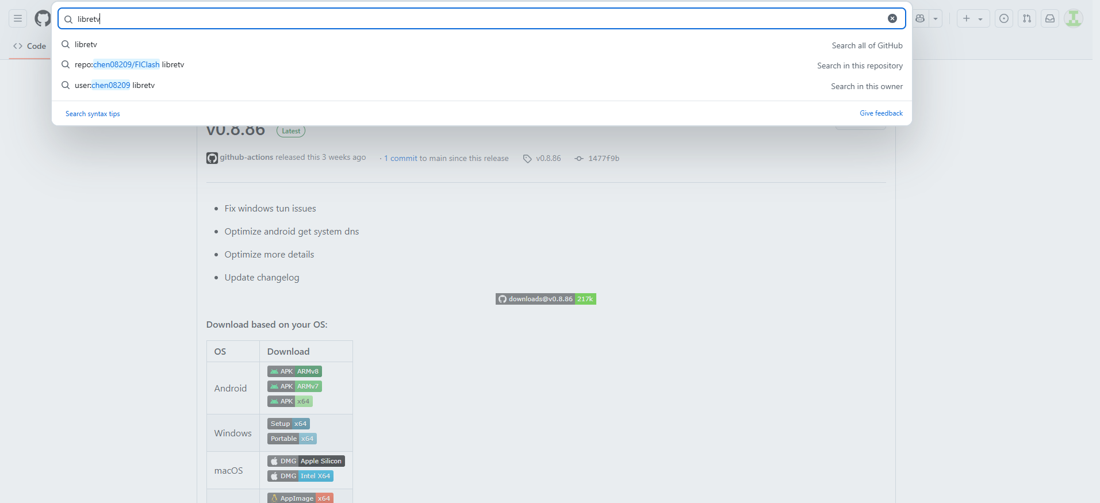Viewport: 1100px width, 503px height.
Task: Open Search syntax tips link
Action: [93, 114]
